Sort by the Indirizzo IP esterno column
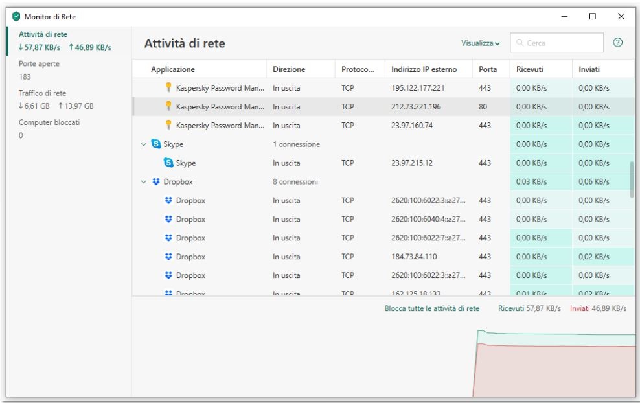 tap(424, 69)
